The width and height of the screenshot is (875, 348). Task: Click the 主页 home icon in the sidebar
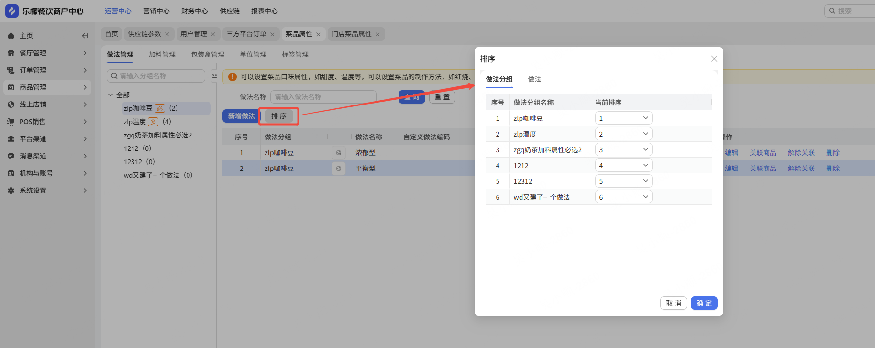tap(11, 36)
